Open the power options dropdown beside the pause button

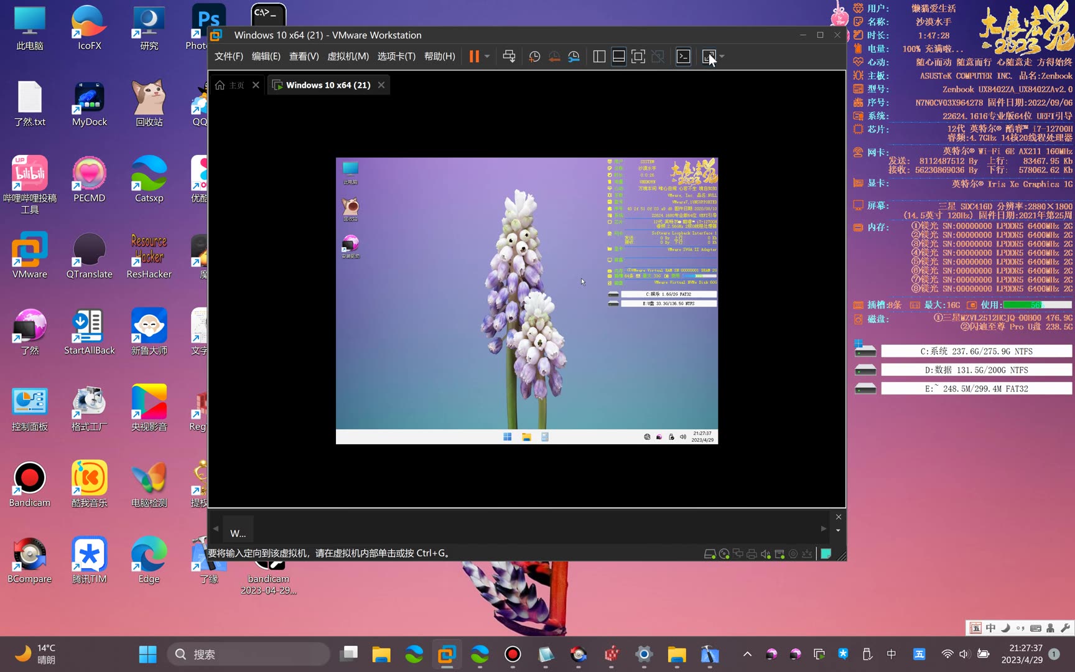coord(487,57)
